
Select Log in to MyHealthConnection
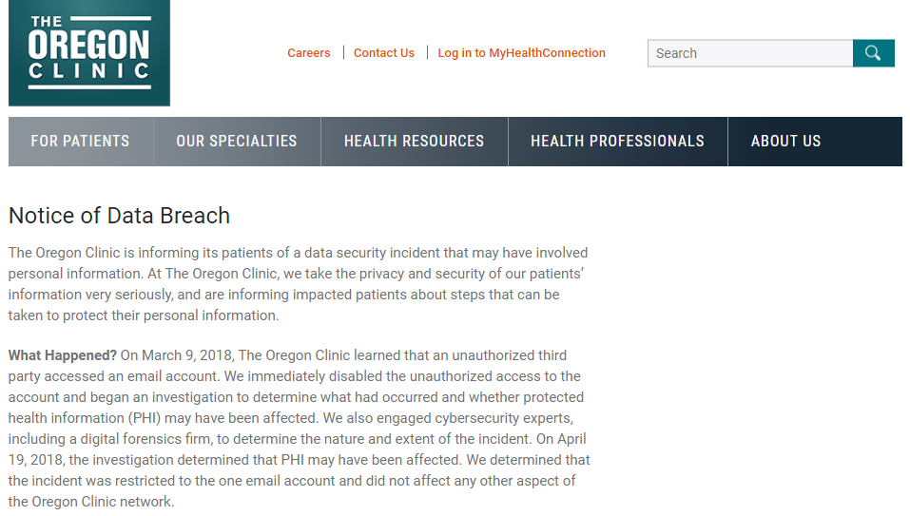[522, 53]
